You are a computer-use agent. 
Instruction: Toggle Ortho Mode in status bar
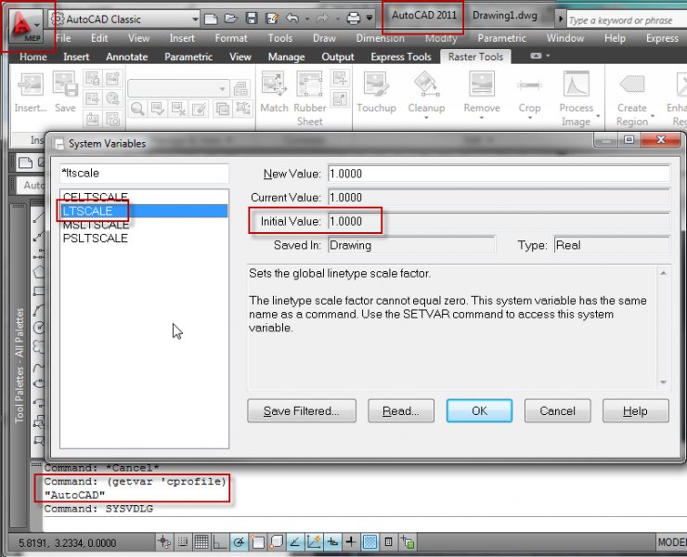pos(219,542)
